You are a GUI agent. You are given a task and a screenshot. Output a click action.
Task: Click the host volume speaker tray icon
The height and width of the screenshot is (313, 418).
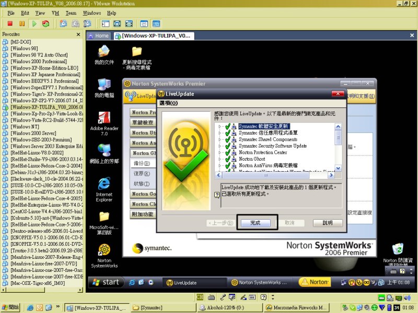click(x=407, y=298)
